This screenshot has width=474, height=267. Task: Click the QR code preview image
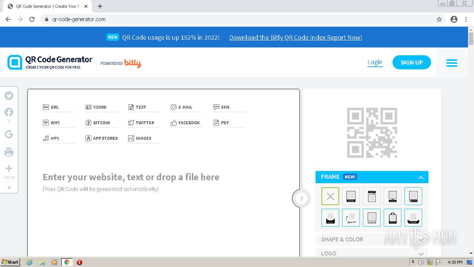coord(372,132)
